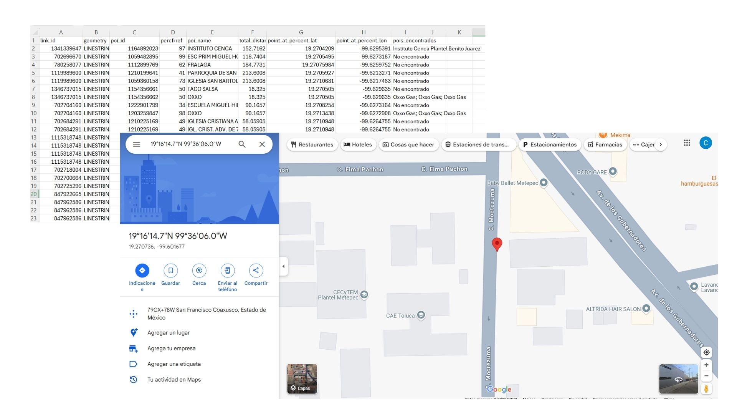Image resolution: width=737 pixels, height=415 pixels.
Task: Open the Google apps grid
Action: click(687, 143)
